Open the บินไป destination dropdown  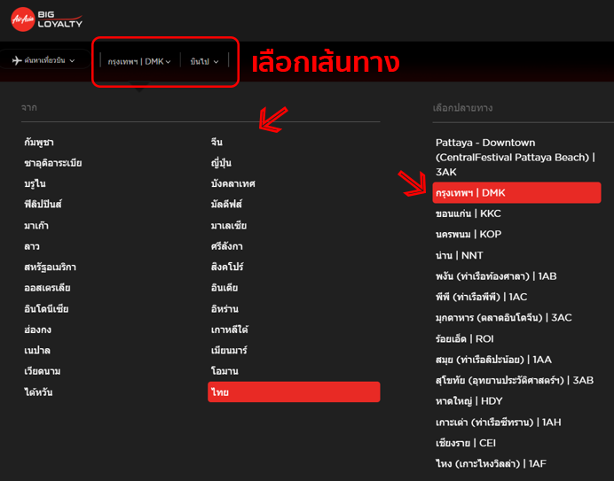[204, 62]
